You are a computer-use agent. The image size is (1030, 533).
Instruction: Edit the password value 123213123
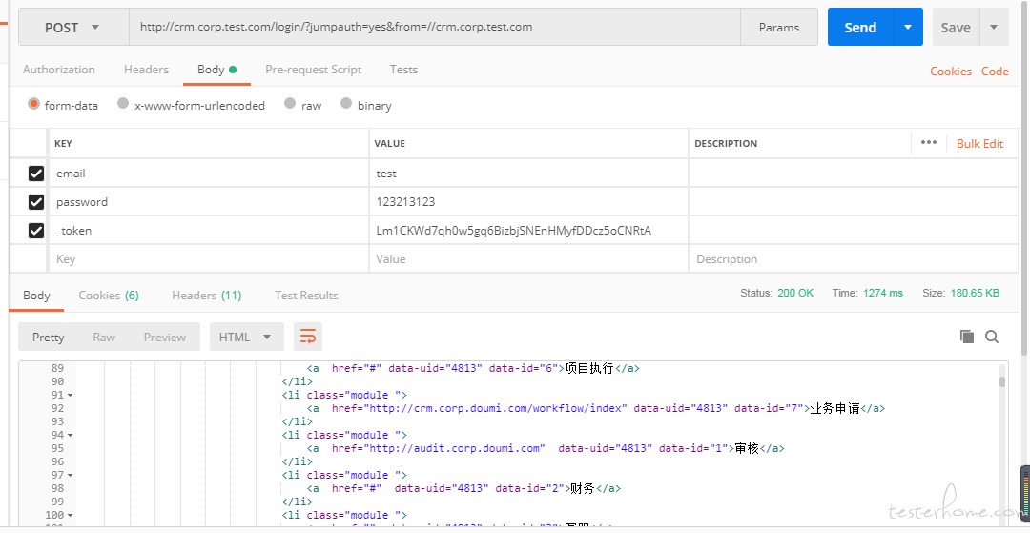tap(528, 202)
